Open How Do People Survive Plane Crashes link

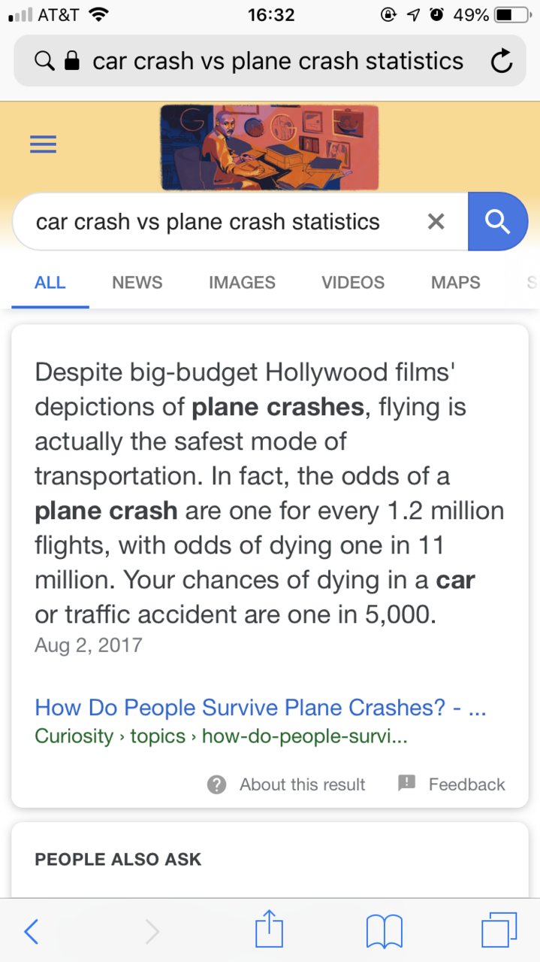(x=261, y=708)
